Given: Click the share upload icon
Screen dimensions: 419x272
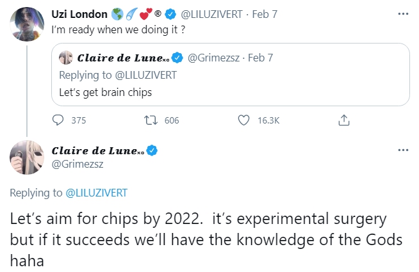Looking at the screenshot, I should (343, 120).
